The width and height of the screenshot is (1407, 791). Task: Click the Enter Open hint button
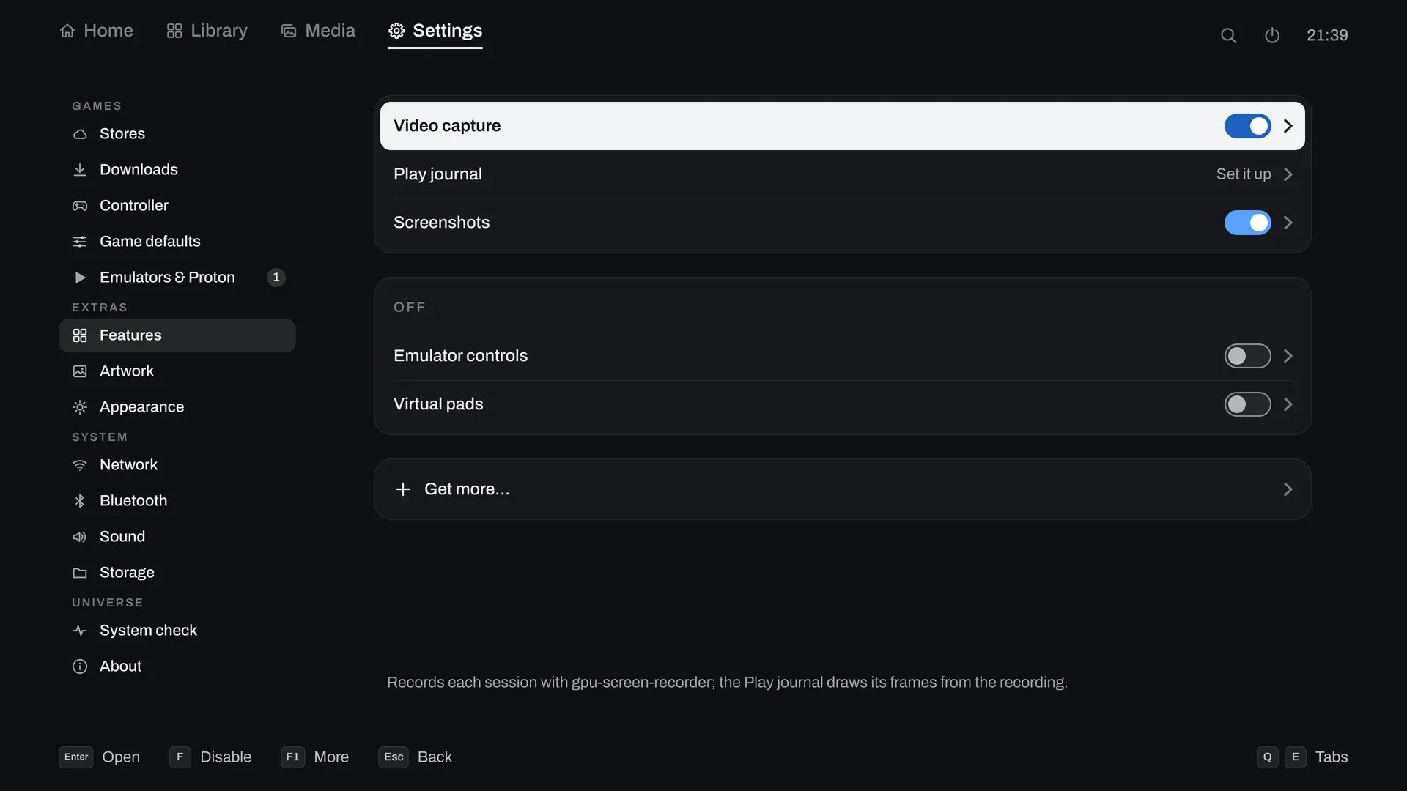pos(99,757)
